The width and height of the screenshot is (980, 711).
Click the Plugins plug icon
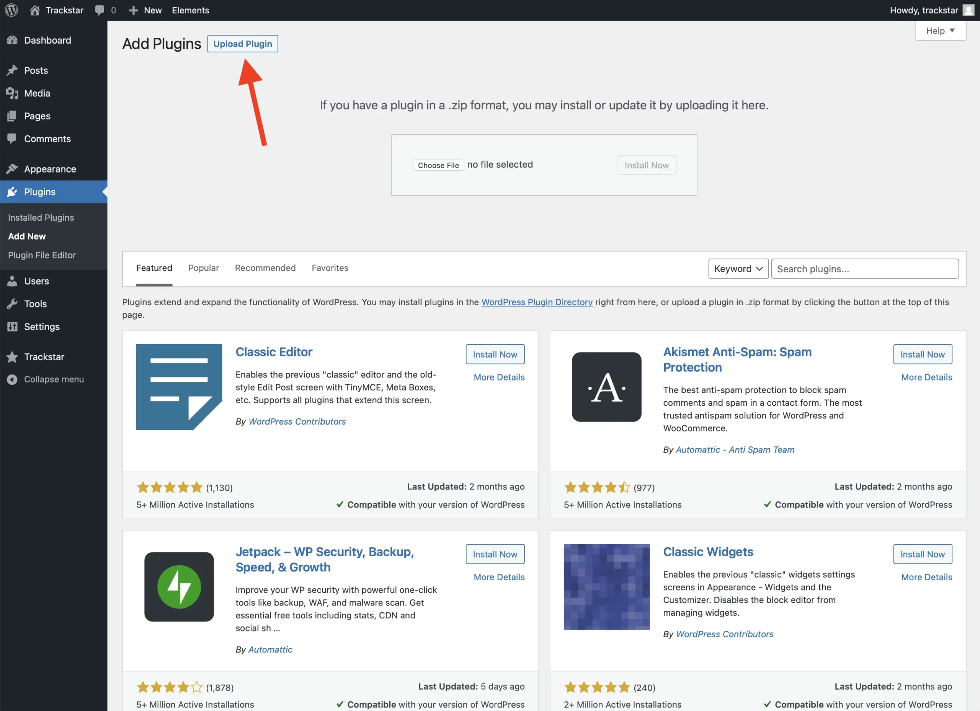(12, 192)
